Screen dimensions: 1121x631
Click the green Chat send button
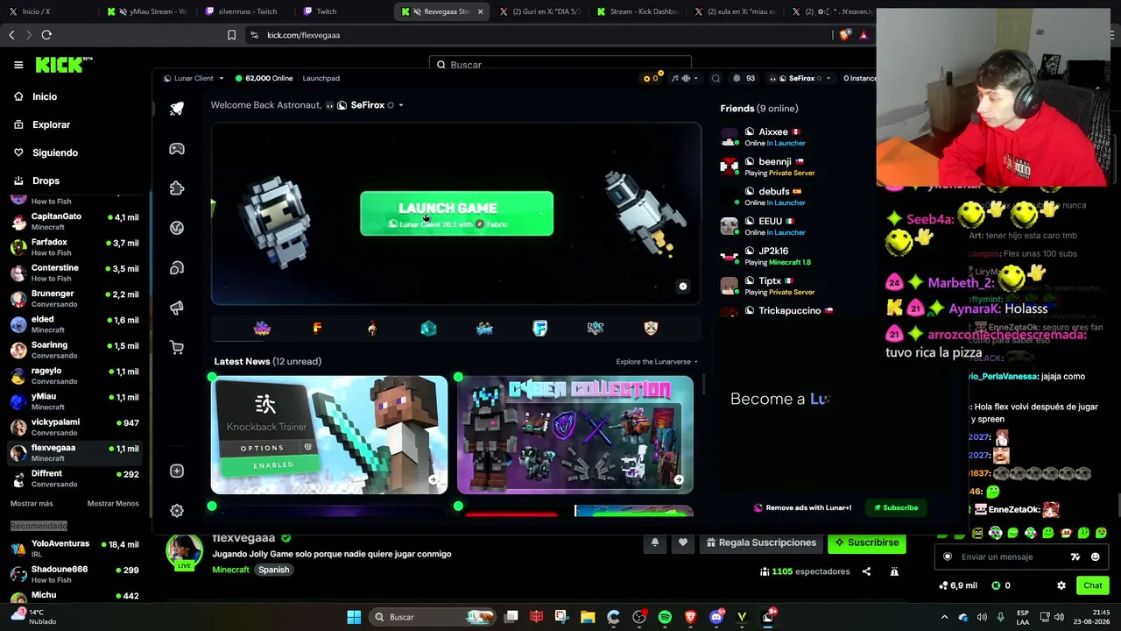[1093, 585]
